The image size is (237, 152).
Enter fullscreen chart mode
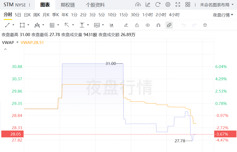point(178,5)
